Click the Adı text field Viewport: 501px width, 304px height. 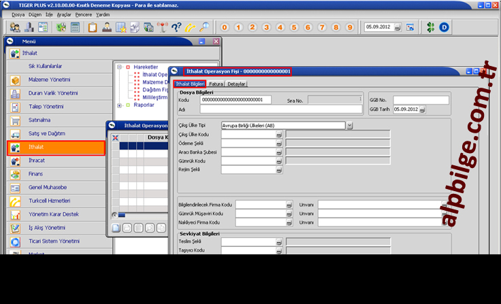click(281, 109)
